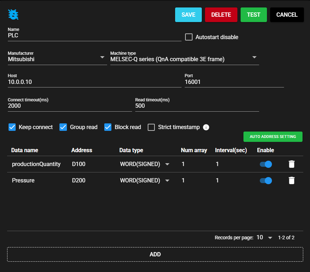Viewport: 310px width, 272px height.
Task: Click the Strict timestamp info icon
Action: click(x=206, y=127)
